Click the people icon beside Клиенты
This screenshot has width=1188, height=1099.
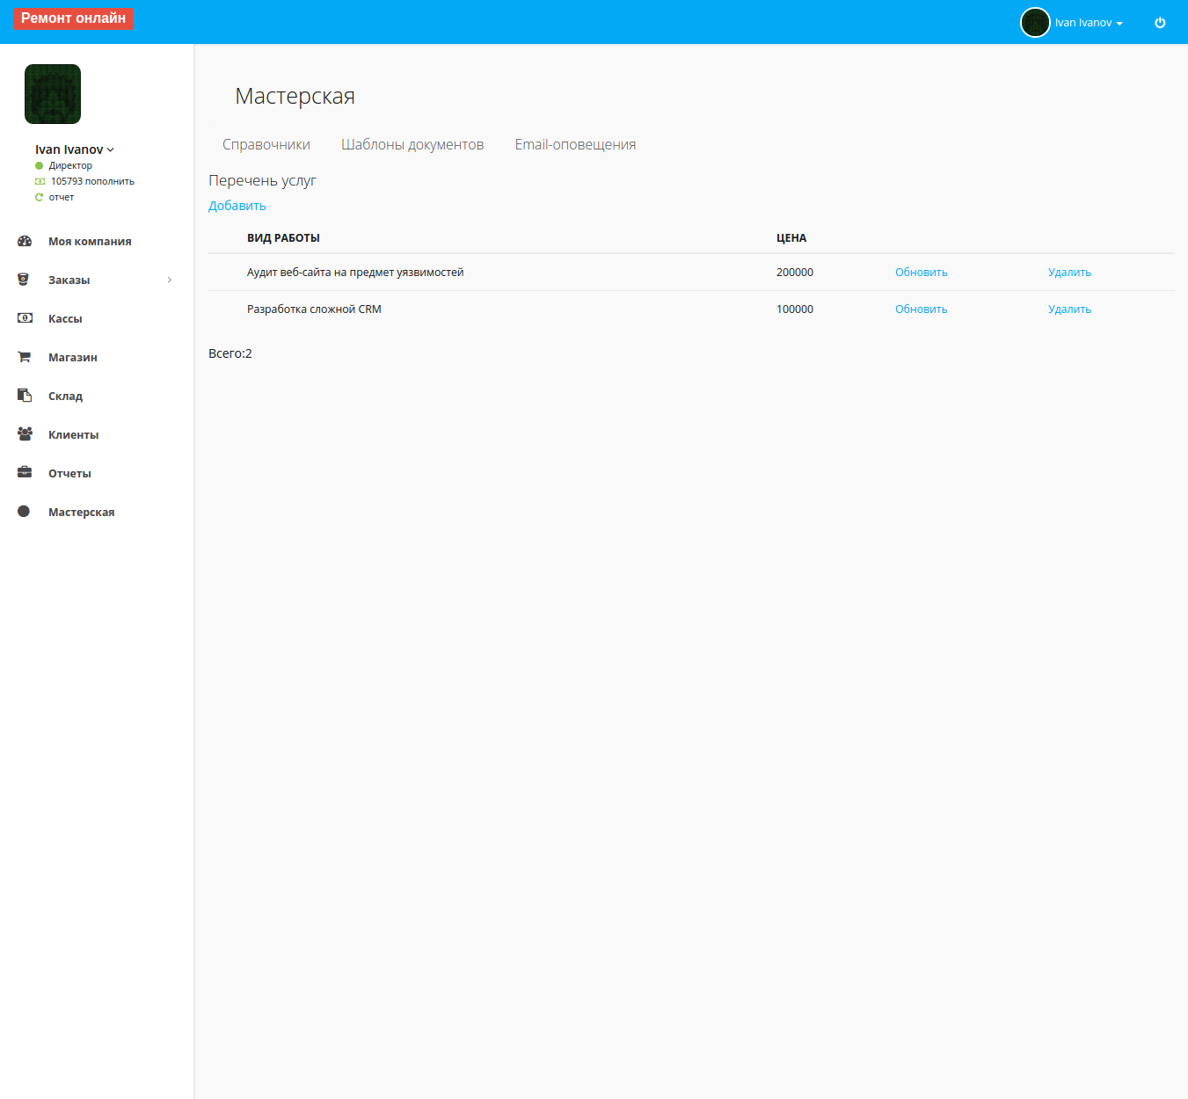25,434
